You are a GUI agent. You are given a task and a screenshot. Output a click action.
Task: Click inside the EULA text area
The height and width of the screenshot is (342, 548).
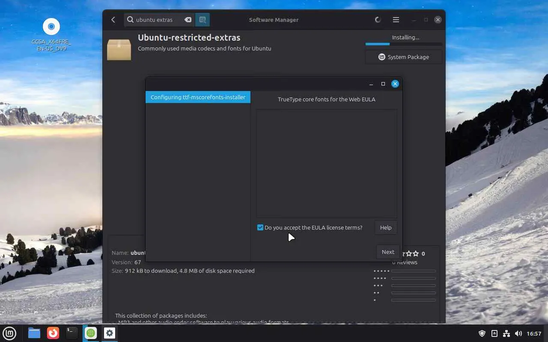(x=327, y=163)
